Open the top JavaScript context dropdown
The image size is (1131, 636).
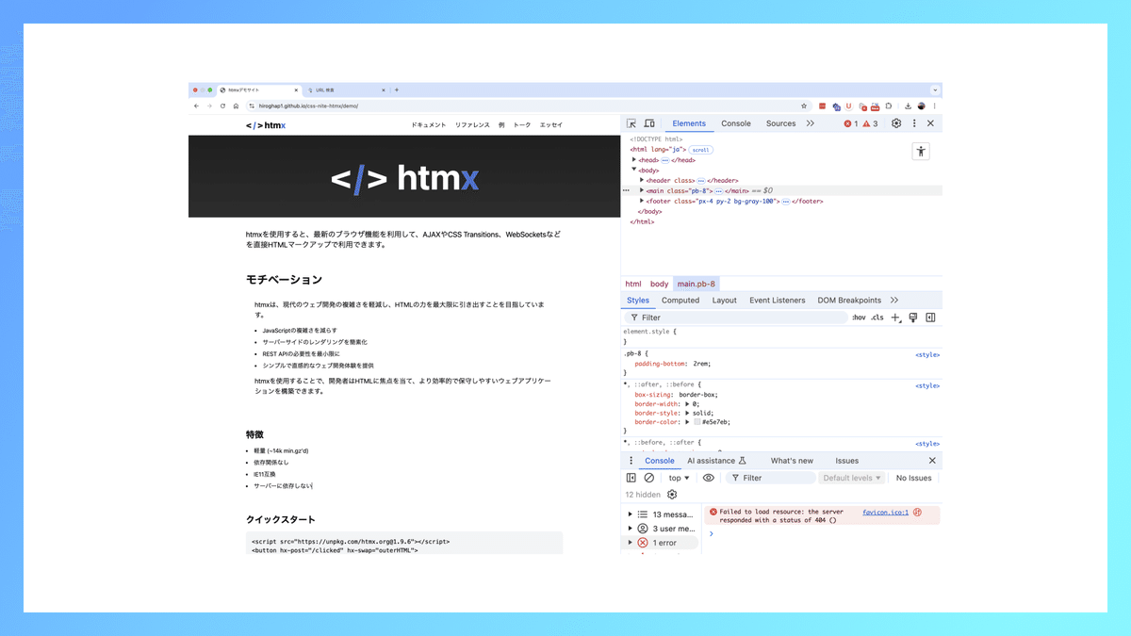(680, 478)
